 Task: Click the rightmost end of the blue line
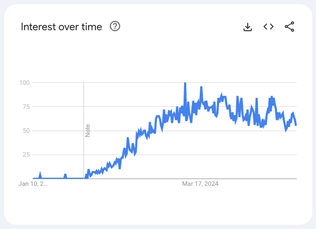(x=296, y=124)
